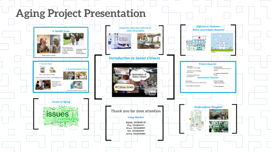Viewport: 271px width, 152px height.
Task: Open the Innovative Idea frame
Action: [134, 40]
